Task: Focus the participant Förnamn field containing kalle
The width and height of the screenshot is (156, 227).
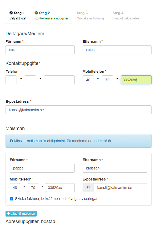Action: coord(40,50)
